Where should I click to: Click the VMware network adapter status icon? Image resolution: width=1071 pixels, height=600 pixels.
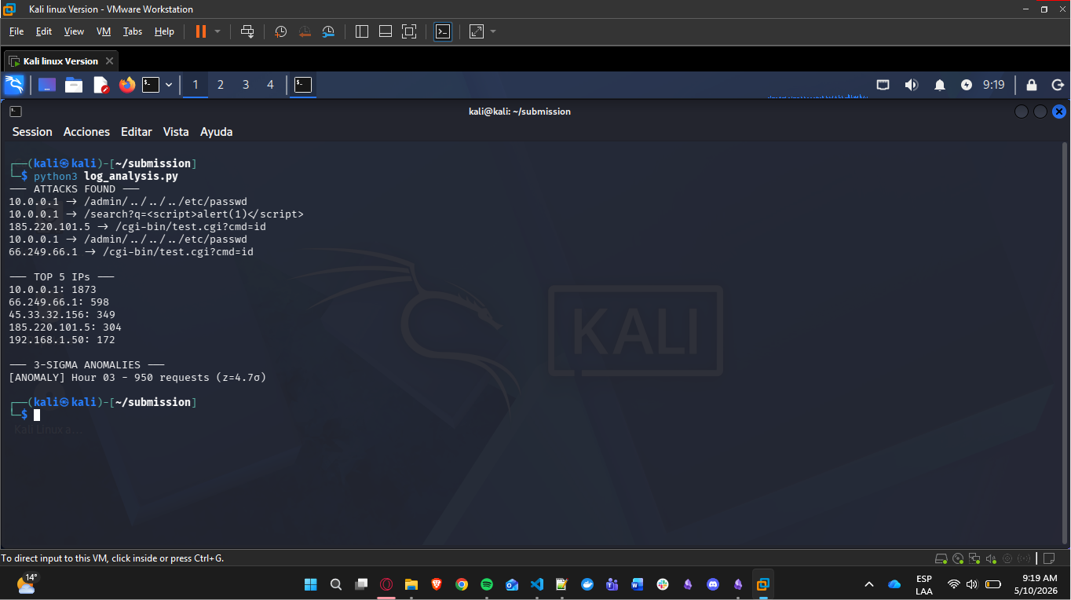coord(974,558)
